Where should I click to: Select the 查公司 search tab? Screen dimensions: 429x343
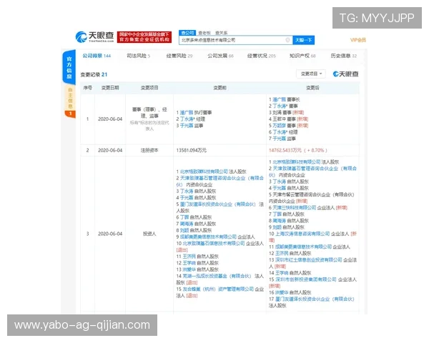[x=187, y=33]
